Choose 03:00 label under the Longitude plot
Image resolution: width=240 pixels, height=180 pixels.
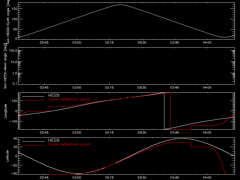[77, 133]
